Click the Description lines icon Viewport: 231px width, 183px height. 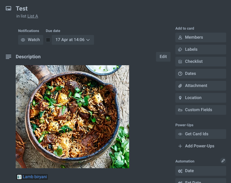tap(8, 57)
